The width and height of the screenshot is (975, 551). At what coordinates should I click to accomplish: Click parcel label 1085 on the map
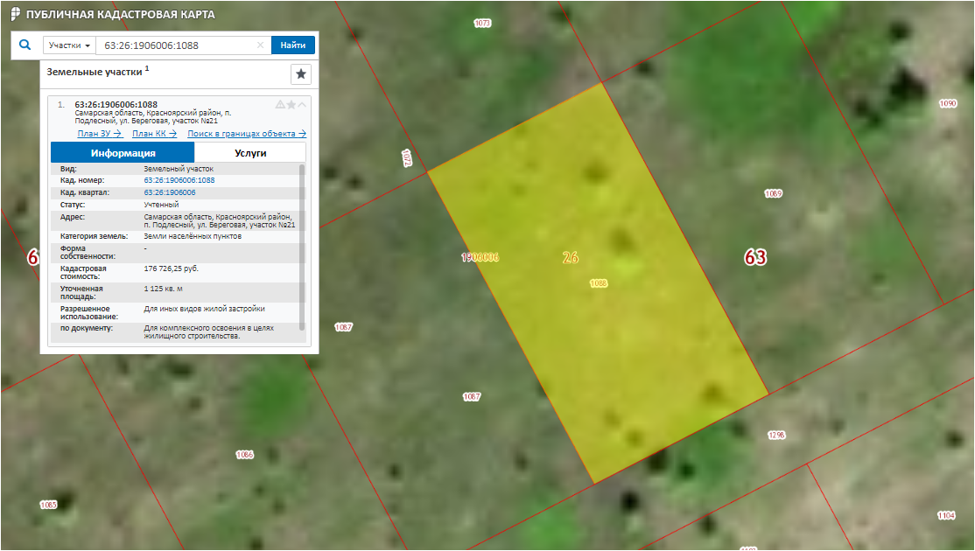[48, 505]
